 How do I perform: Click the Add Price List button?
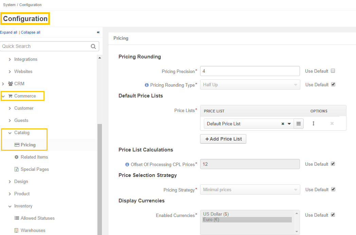(x=223, y=139)
